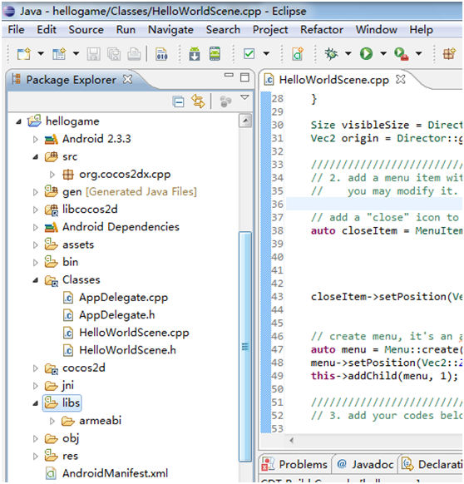Open the Source menu
Viewport: 464px width, 484px height.
point(86,30)
